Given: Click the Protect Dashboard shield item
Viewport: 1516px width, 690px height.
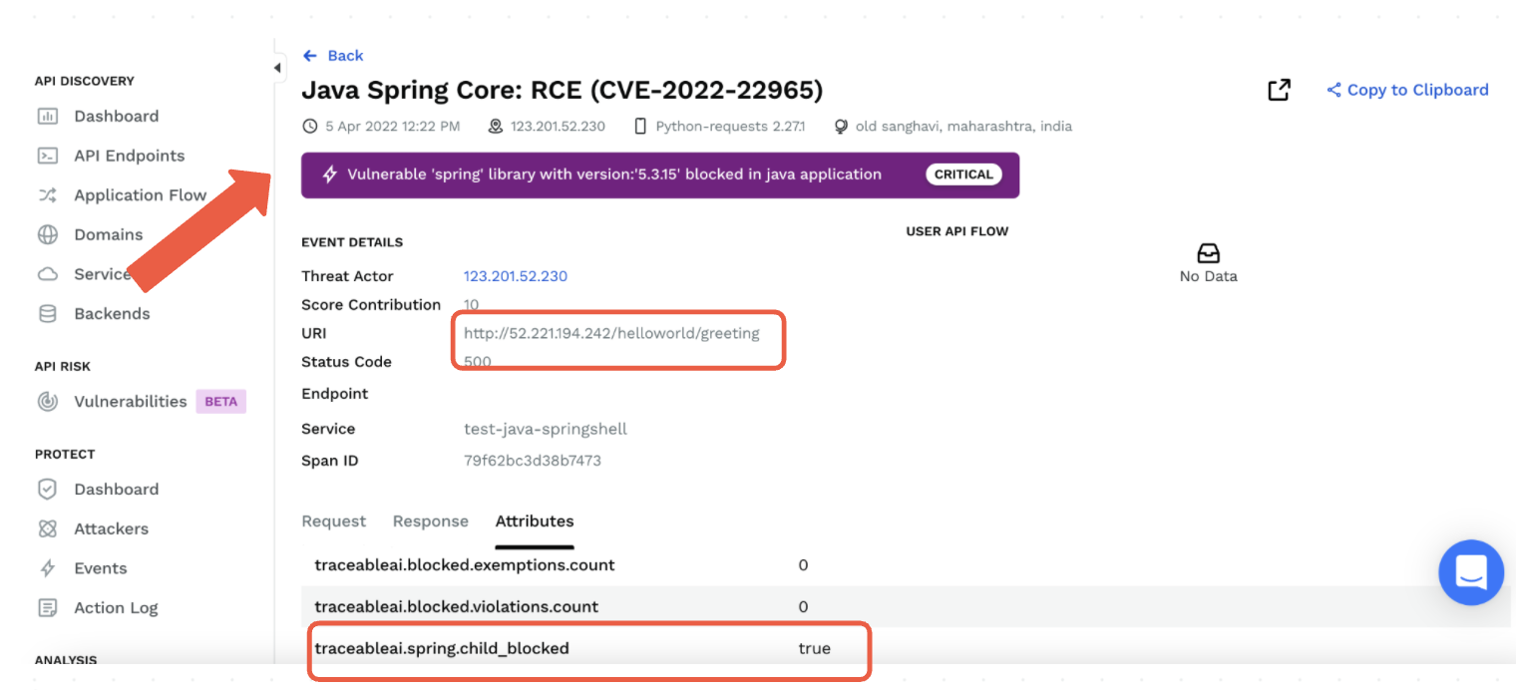Looking at the screenshot, I should coord(115,490).
